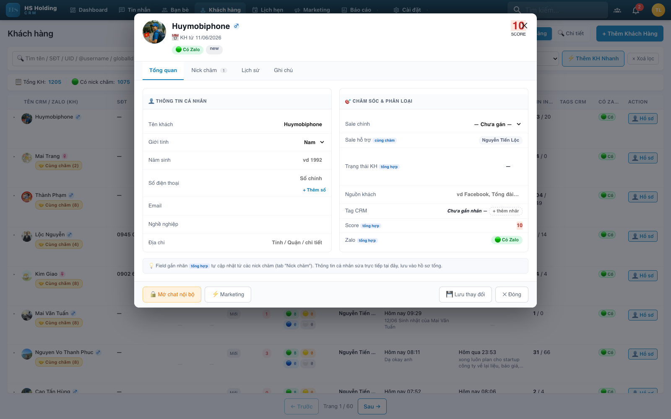Open Tin nhắn in the top navigation
This screenshot has width=671, height=419.
click(x=135, y=10)
